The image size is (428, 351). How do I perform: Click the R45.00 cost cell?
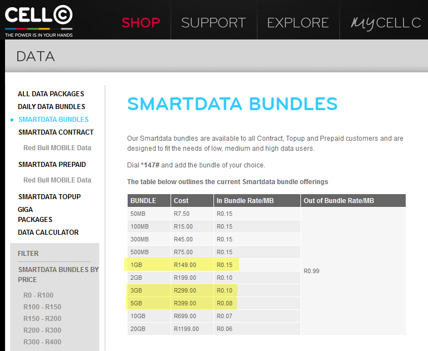pos(192,239)
